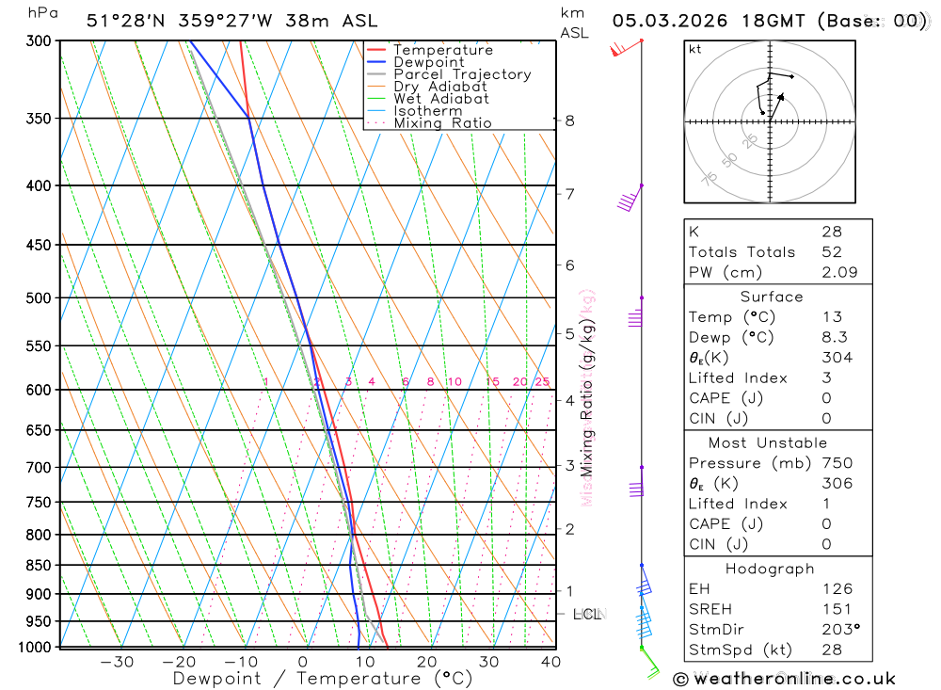Click the 500 pressure level label

[x=39, y=298]
